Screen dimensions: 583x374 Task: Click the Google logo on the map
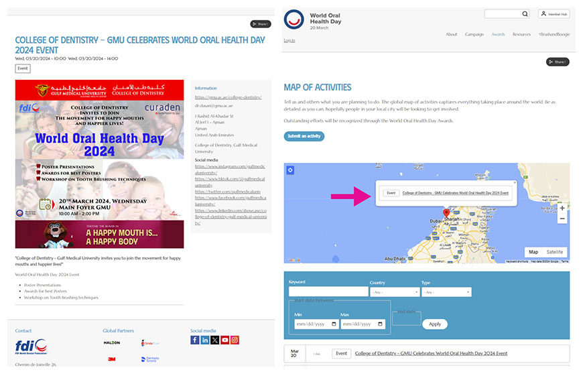point(294,260)
